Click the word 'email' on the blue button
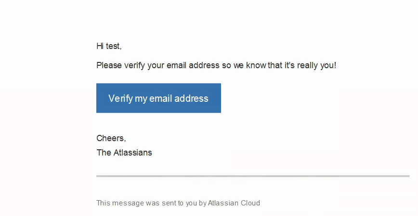Screen dimensions: 418x216 tap(160, 98)
